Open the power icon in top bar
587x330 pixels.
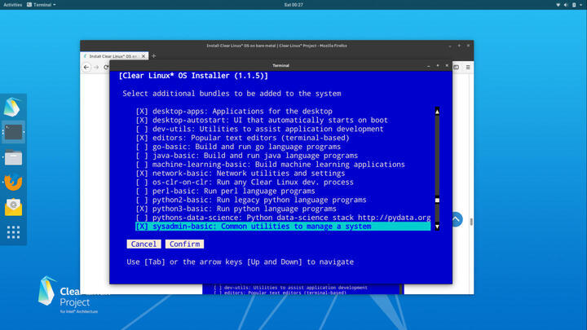pos(574,5)
